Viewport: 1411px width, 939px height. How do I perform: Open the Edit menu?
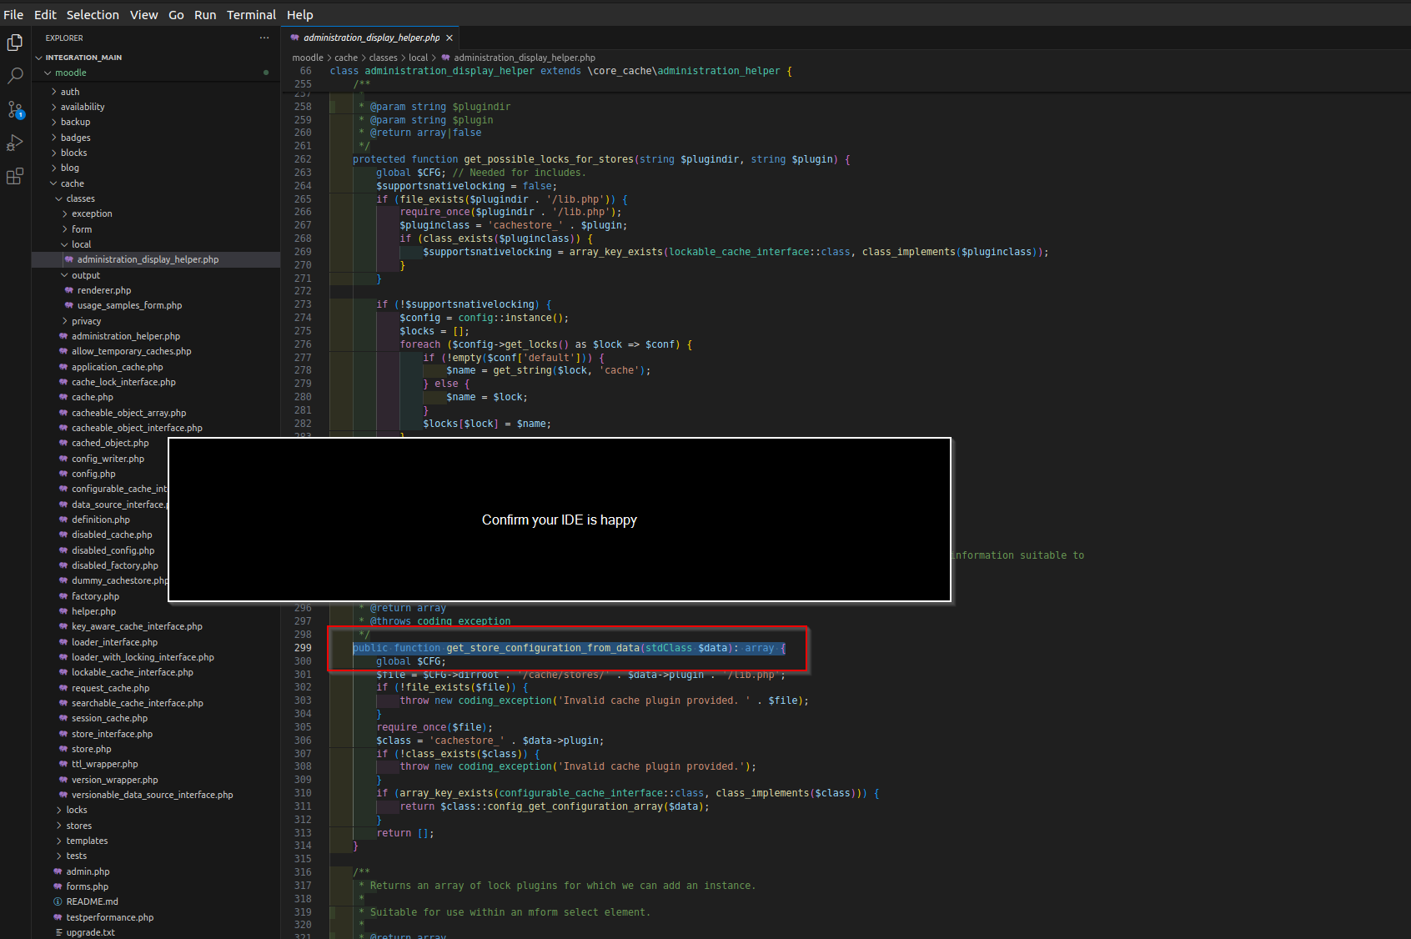click(x=45, y=14)
